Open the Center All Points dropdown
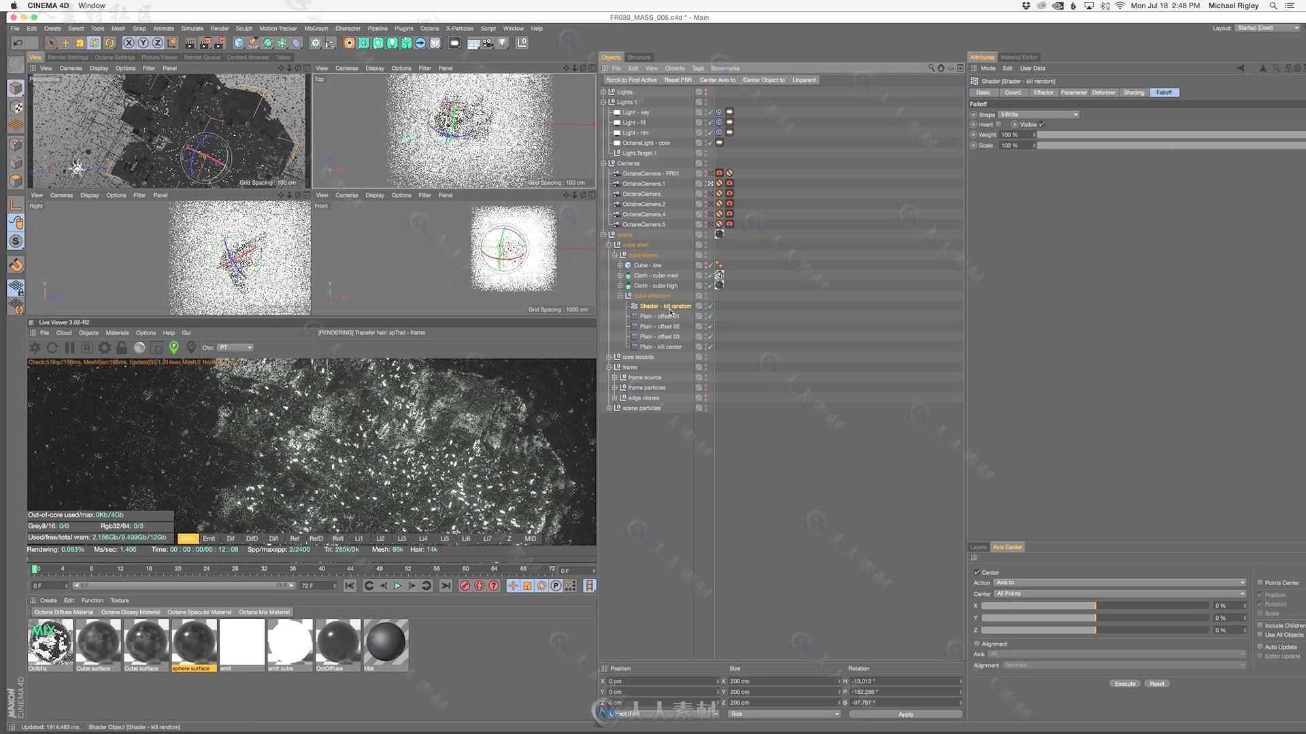The width and height of the screenshot is (1306, 734). (1120, 594)
